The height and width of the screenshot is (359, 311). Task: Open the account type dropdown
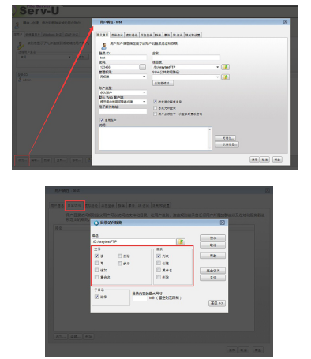(x=122, y=92)
